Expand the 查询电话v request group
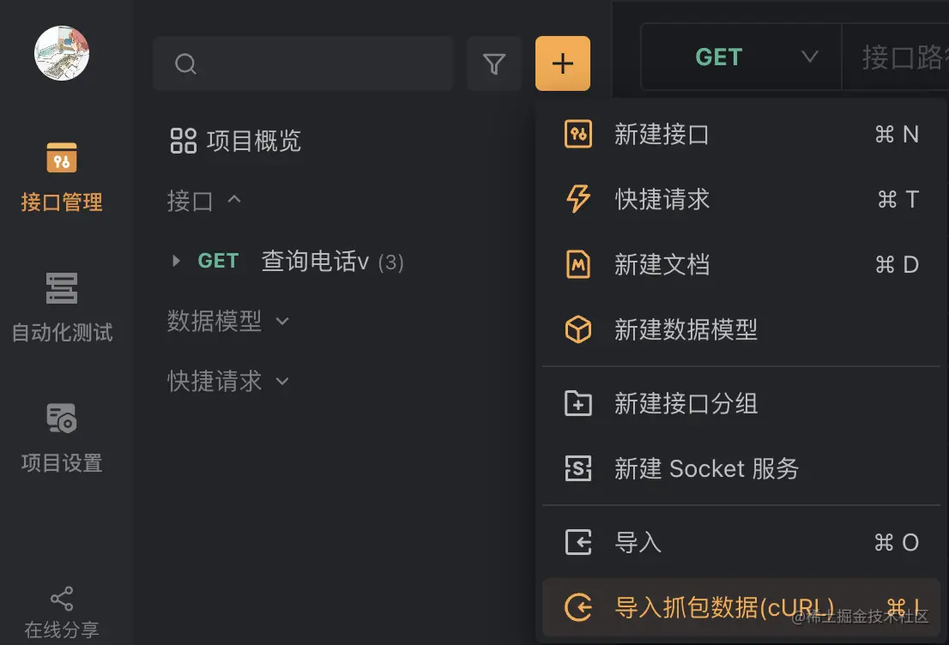This screenshot has height=645, width=949. 175,261
